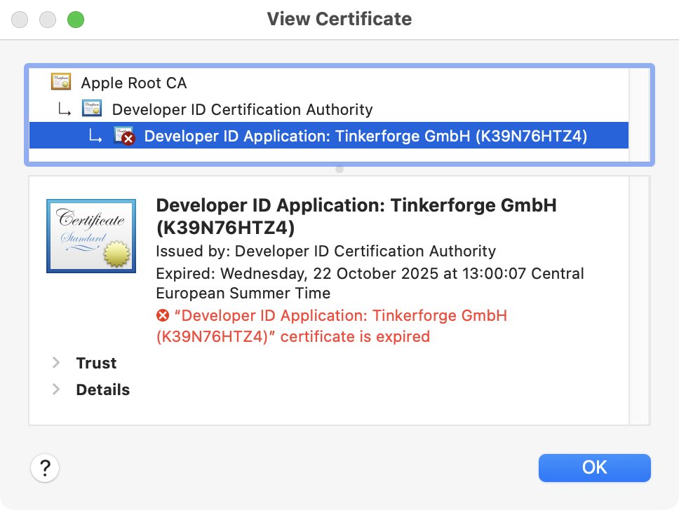Click the branch arrow before Developer ID Certification Authority

tap(64, 109)
